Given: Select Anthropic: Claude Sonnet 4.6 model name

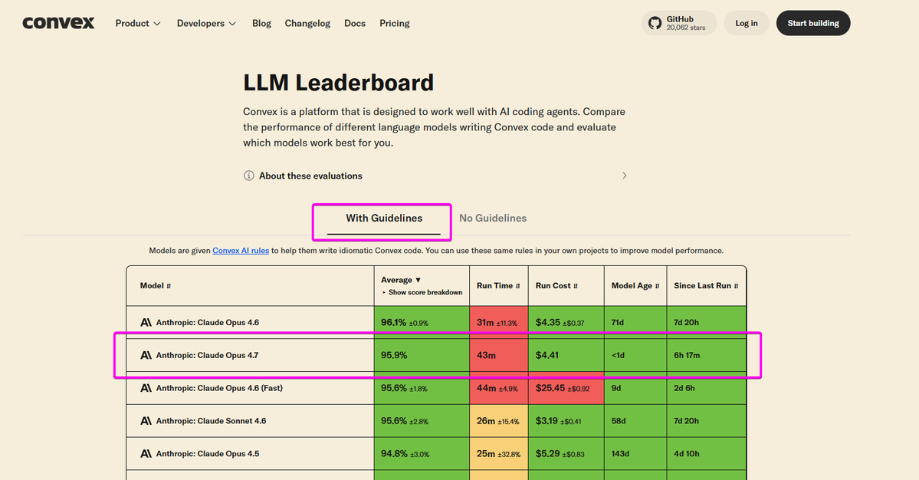Looking at the screenshot, I should pyautogui.click(x=211, y=421).
